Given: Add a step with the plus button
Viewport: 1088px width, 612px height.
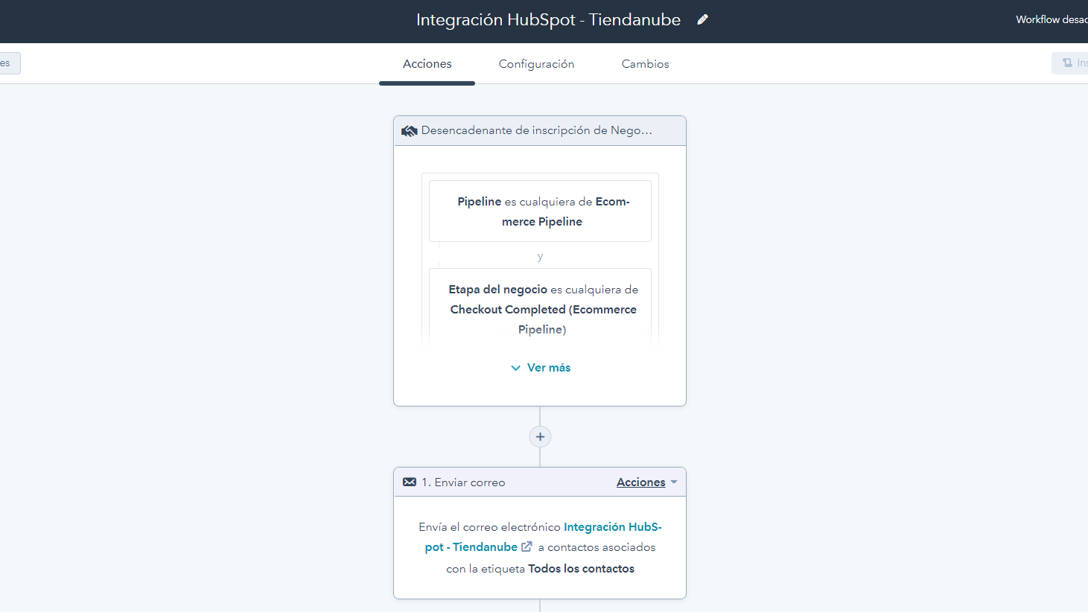Looking at the screenshot, I should point(540,437).
